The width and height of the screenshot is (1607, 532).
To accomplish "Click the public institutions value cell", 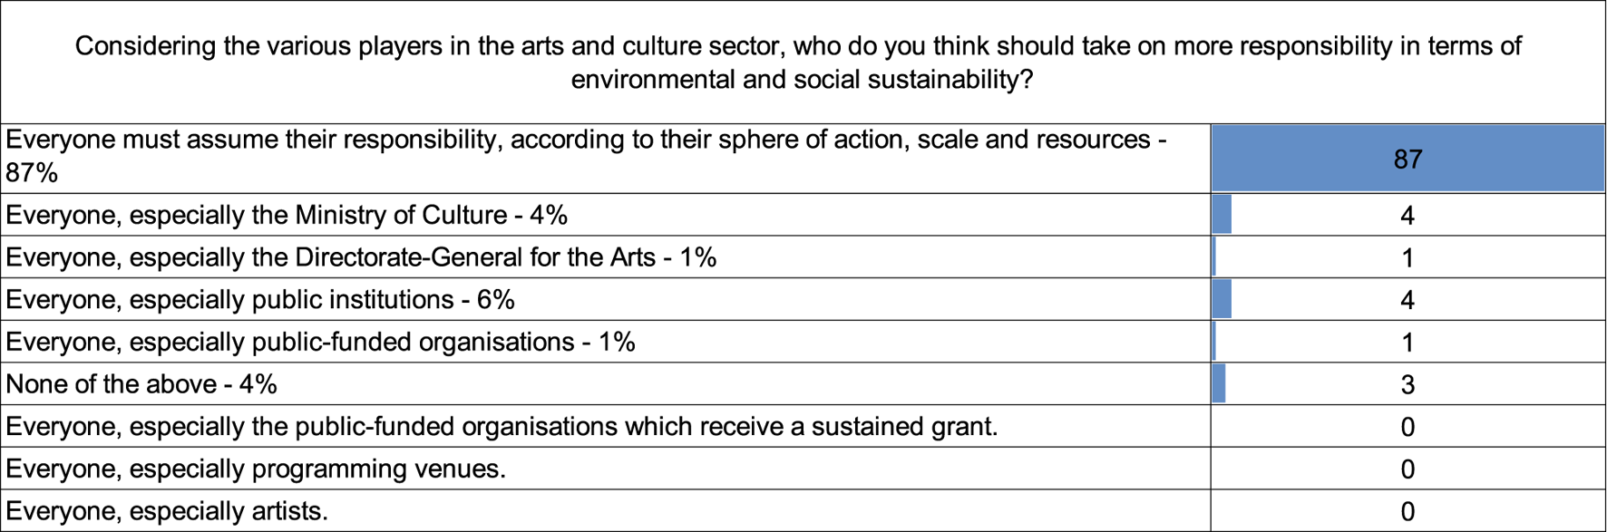I will [1407, 299].
